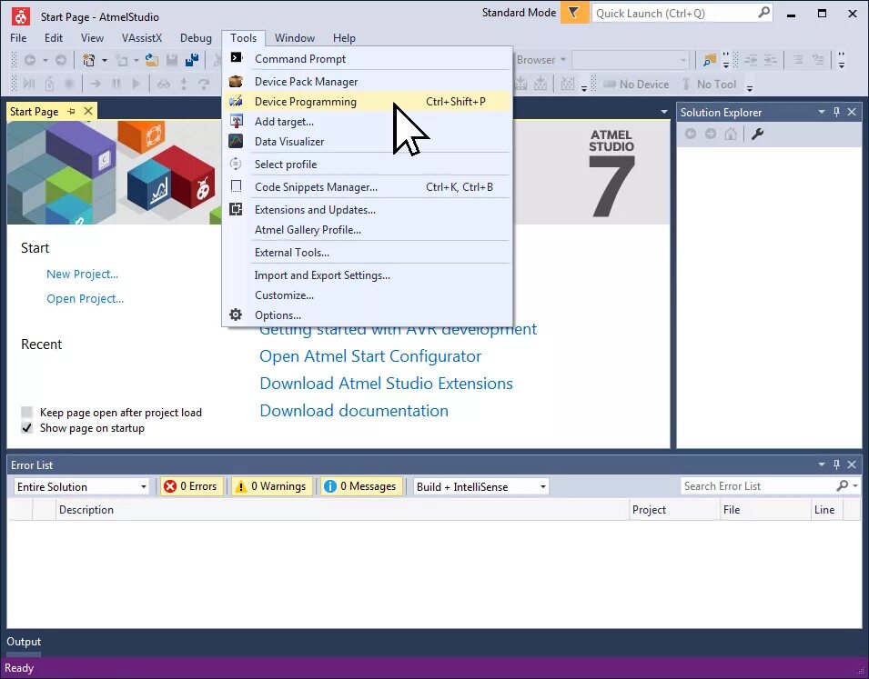Click the Device Pack Manager box icon

tap(236, 82)
